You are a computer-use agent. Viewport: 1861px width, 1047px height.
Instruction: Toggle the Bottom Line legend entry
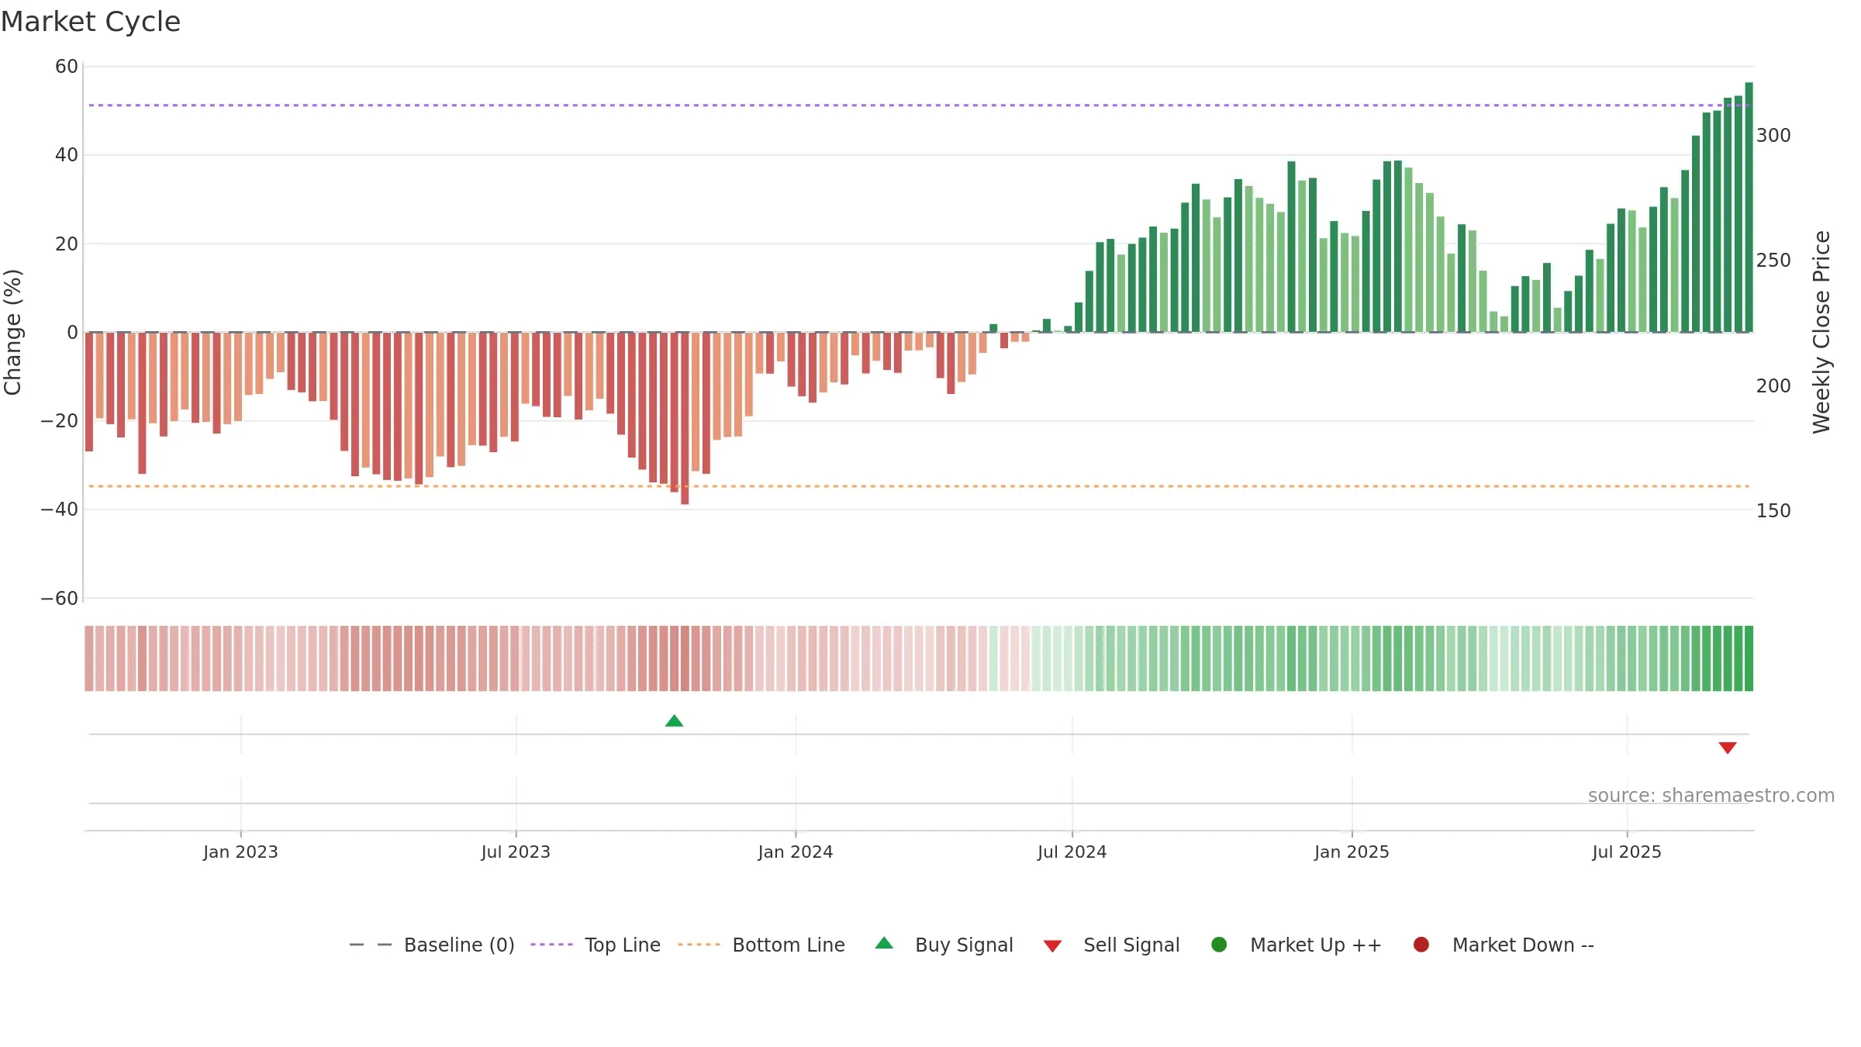coord(761,945)
